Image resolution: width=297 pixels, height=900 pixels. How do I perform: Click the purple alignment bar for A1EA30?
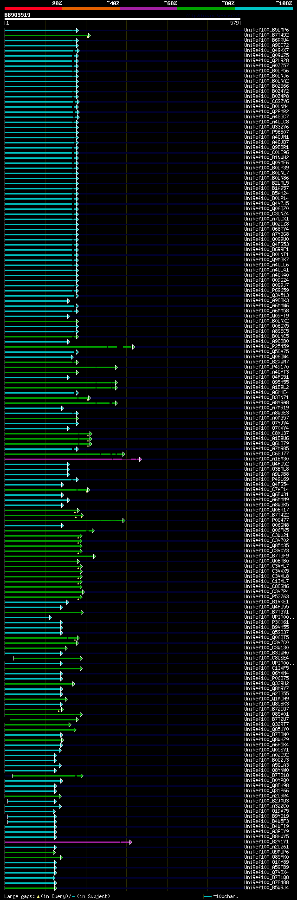point(73,459)
